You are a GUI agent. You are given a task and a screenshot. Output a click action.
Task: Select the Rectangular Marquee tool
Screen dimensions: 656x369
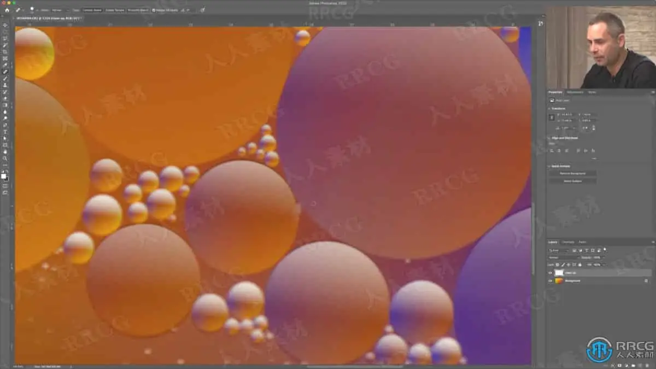click(x=5, y=32)
